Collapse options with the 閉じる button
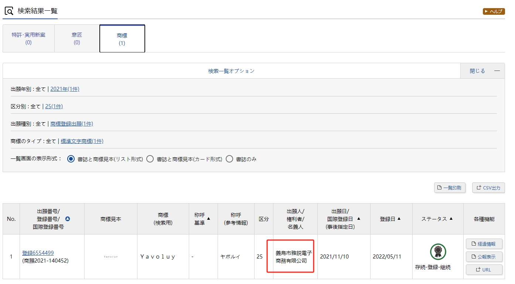This screenshot has width=515, height=284. [482, 71]
